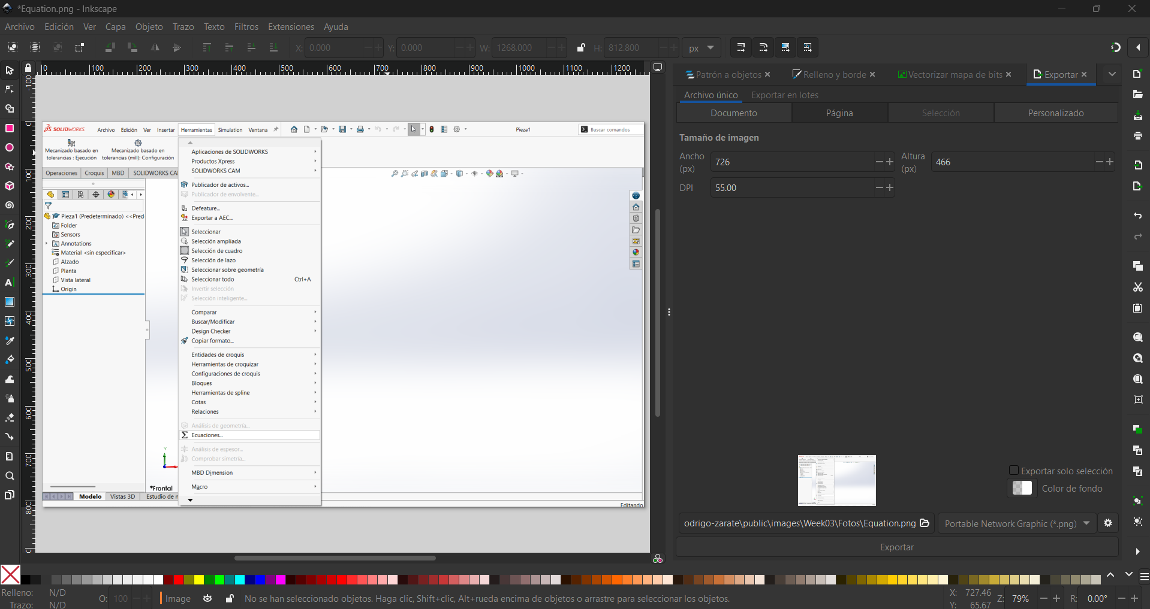Switch to Exportar en lotes tab

tap(784, 95)
